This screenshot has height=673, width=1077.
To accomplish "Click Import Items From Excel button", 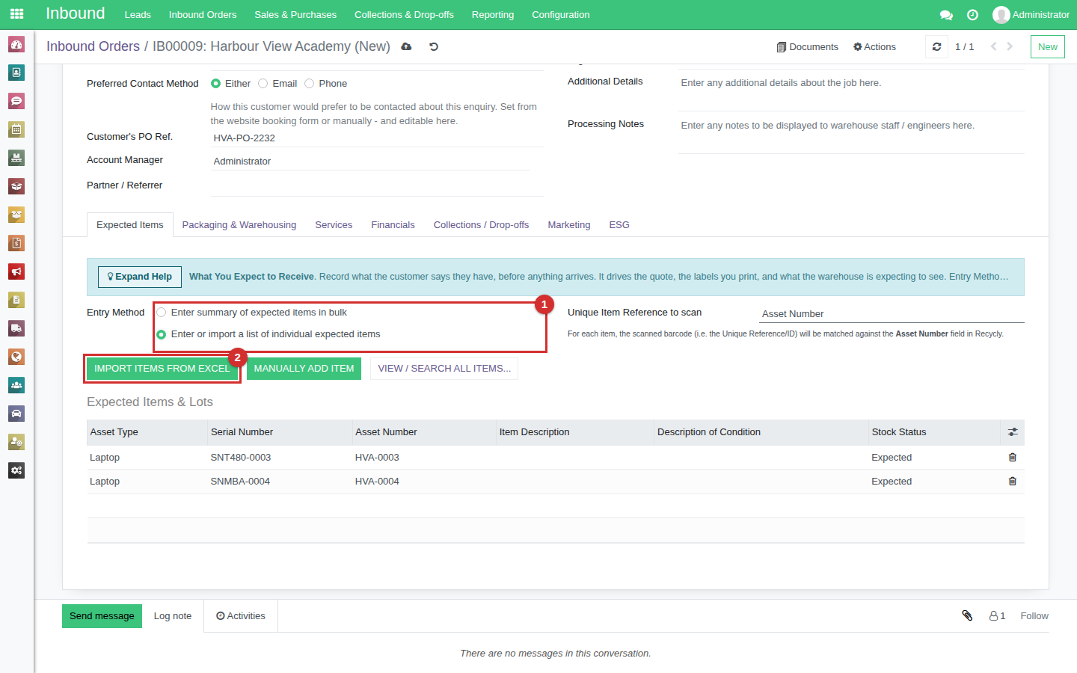I will tap(162, 369).
